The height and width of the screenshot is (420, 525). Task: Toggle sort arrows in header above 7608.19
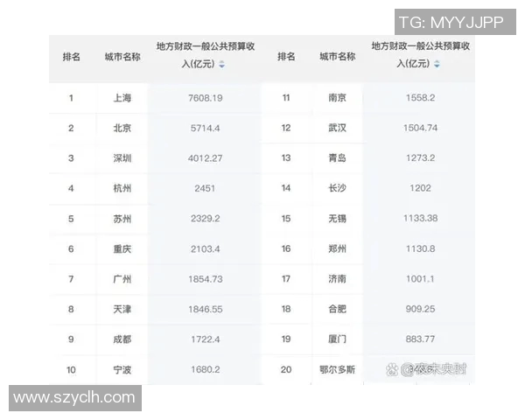click(221, 64)
